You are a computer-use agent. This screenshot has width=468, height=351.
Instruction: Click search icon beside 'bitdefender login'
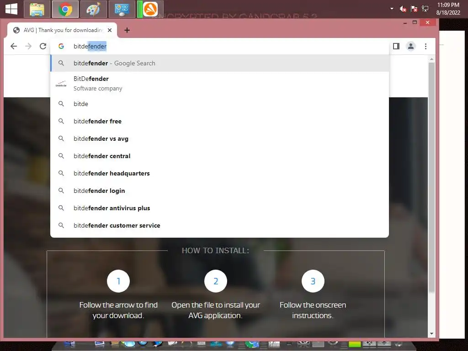point(61,191)
